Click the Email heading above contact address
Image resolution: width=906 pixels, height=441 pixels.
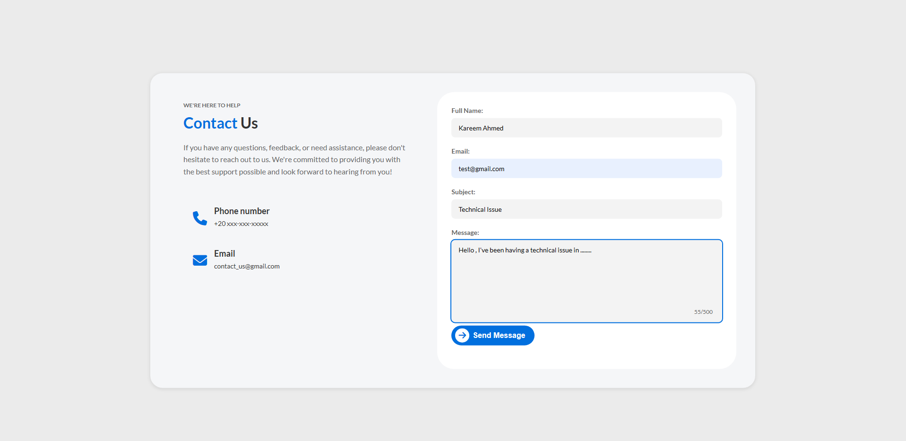[x=224, y=253]
